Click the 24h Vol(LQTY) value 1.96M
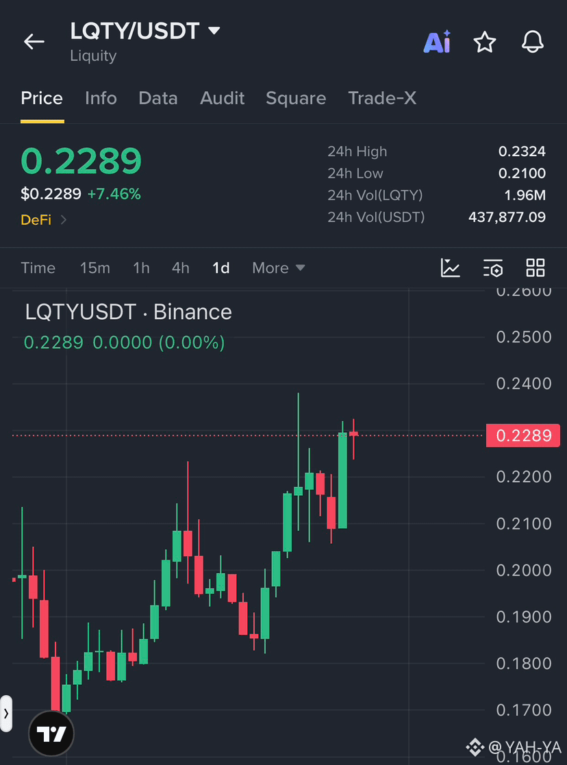Screen dimensions: 567x765 (x=525, y=195)
